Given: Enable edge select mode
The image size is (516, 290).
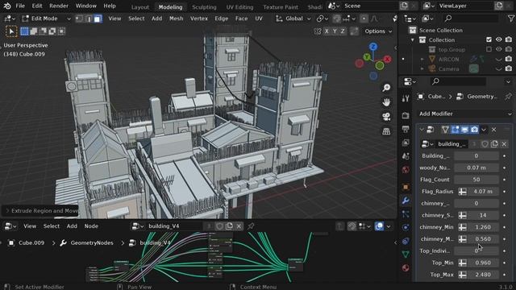Looking at the screenshot, I should (89, 19).
